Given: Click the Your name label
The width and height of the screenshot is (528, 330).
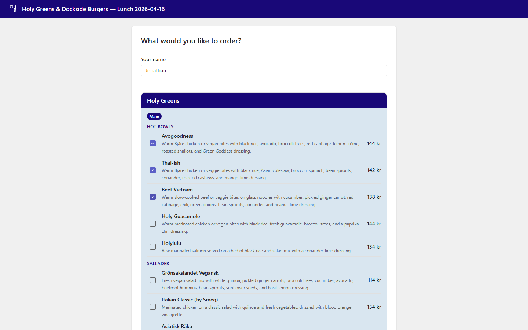Looking at the screenshot, I should pos(153,59).
